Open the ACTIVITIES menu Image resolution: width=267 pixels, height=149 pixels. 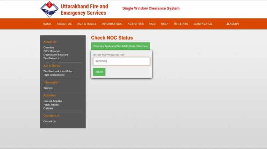[136, 24]
